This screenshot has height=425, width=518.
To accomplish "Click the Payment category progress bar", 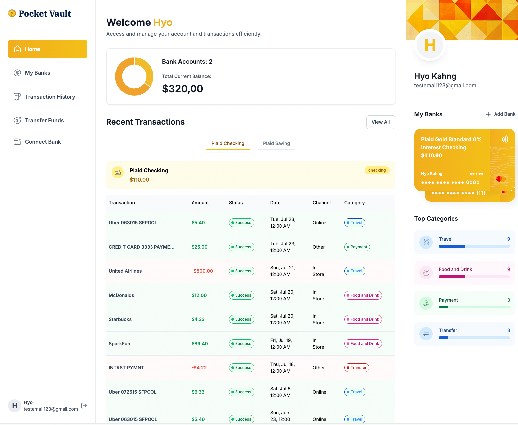I will [474, 307].
